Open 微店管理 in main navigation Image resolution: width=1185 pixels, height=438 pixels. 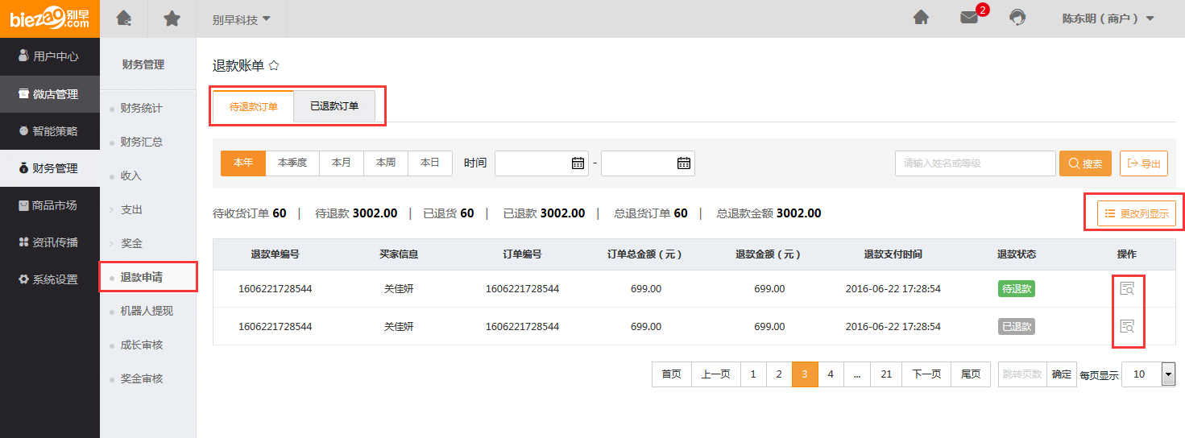coord(49,94)
